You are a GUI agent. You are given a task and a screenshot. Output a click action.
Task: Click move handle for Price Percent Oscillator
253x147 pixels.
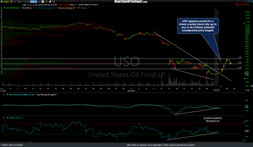tap(7, 95)
